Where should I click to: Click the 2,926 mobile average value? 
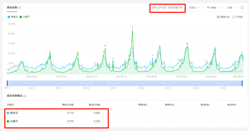(x=97, y=113)
